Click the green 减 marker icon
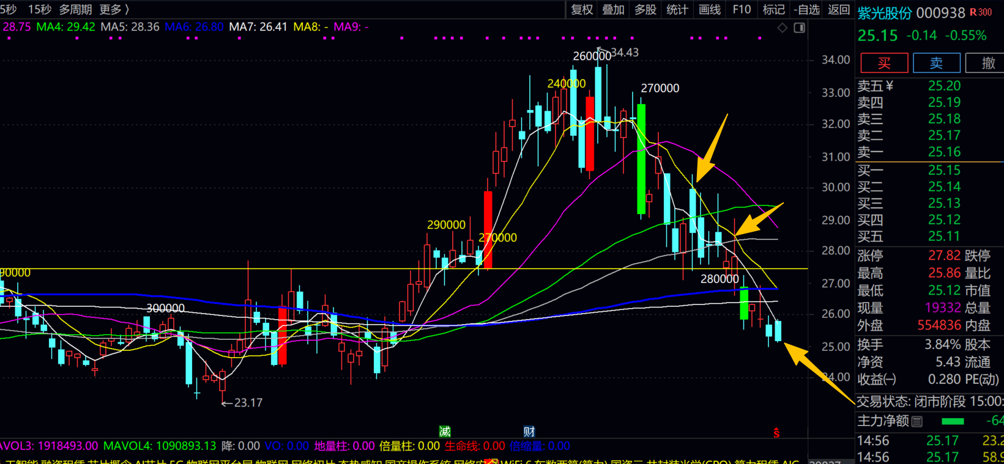This screenshot has height=464, width=1004. click(x=445, y=432)
